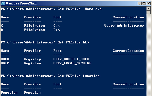Click the scrollbar up arrow
This screenshot has width=152, height=96.
point(148,9)
